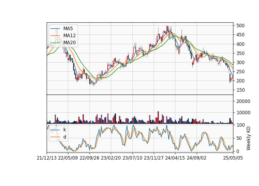
Task: Click the Weekly KD axis title
Action: point(248,138)
